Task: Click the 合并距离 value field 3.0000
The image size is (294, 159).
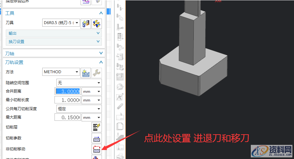Action: click(x=68, y=91)
